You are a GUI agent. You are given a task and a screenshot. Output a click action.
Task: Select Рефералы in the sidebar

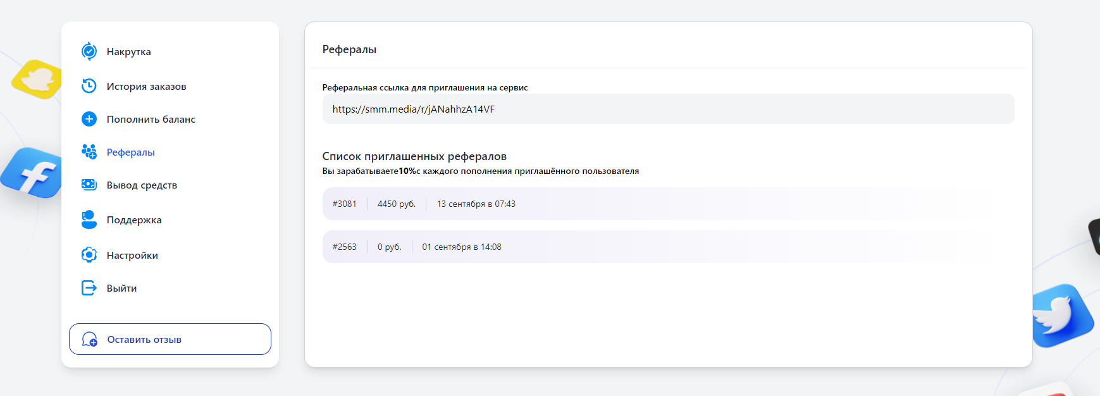130,152
